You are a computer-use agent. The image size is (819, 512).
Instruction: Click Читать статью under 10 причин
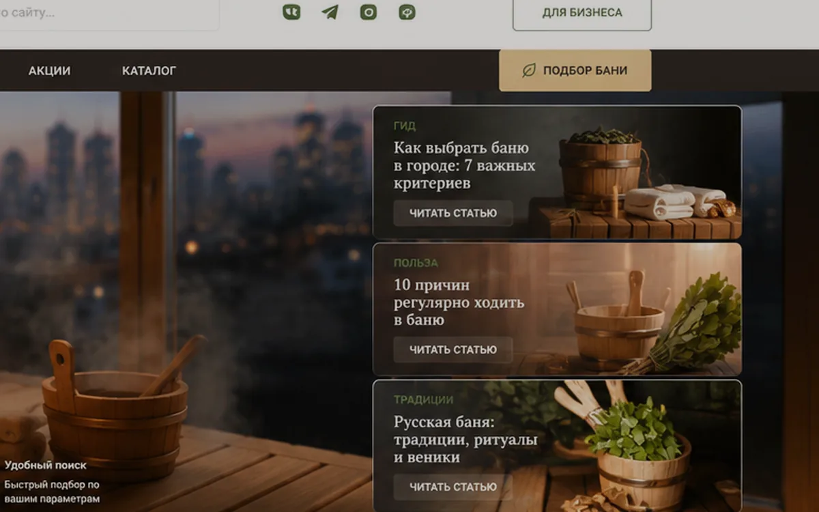click(453, 350)
